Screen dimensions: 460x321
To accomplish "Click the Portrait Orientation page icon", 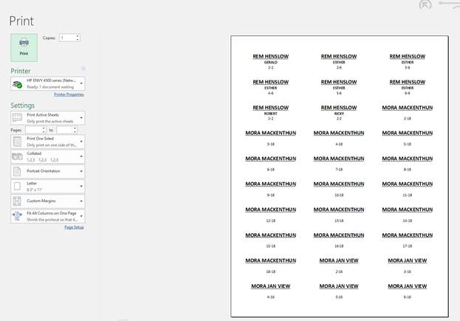I will [x=17, y=171].
